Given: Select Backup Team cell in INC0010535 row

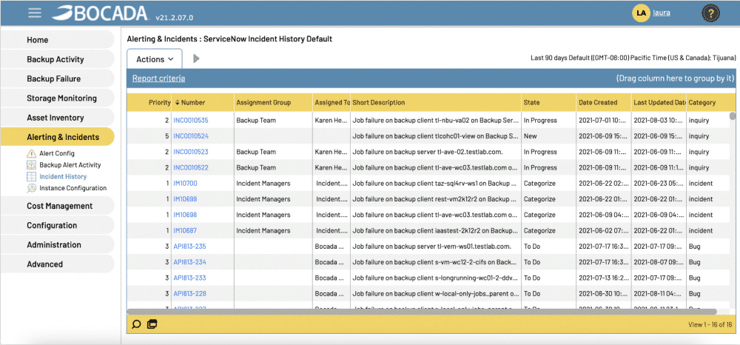Looking at the screenshot, I should click(x=273, y=121).
